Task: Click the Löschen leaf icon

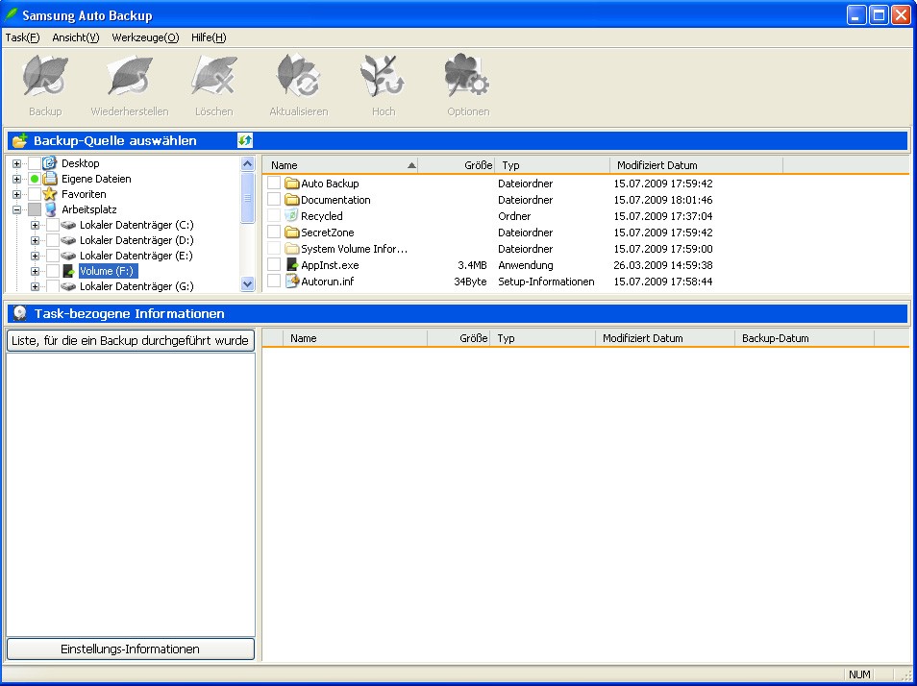Action: click(x=214, y=76)
